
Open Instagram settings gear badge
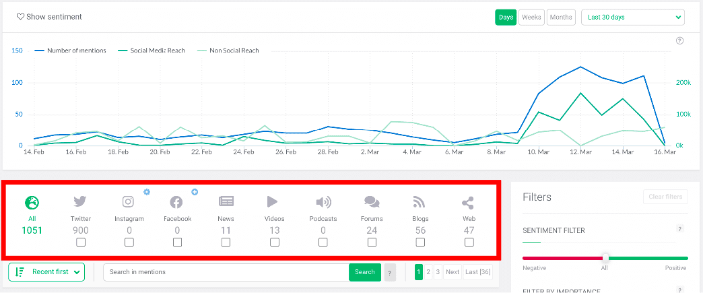147,192
